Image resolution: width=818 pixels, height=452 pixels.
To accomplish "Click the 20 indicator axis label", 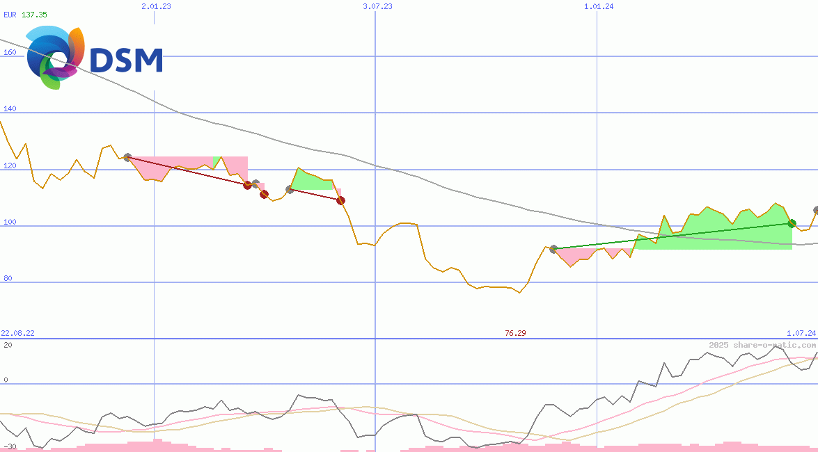I will (x=8, y=345).
